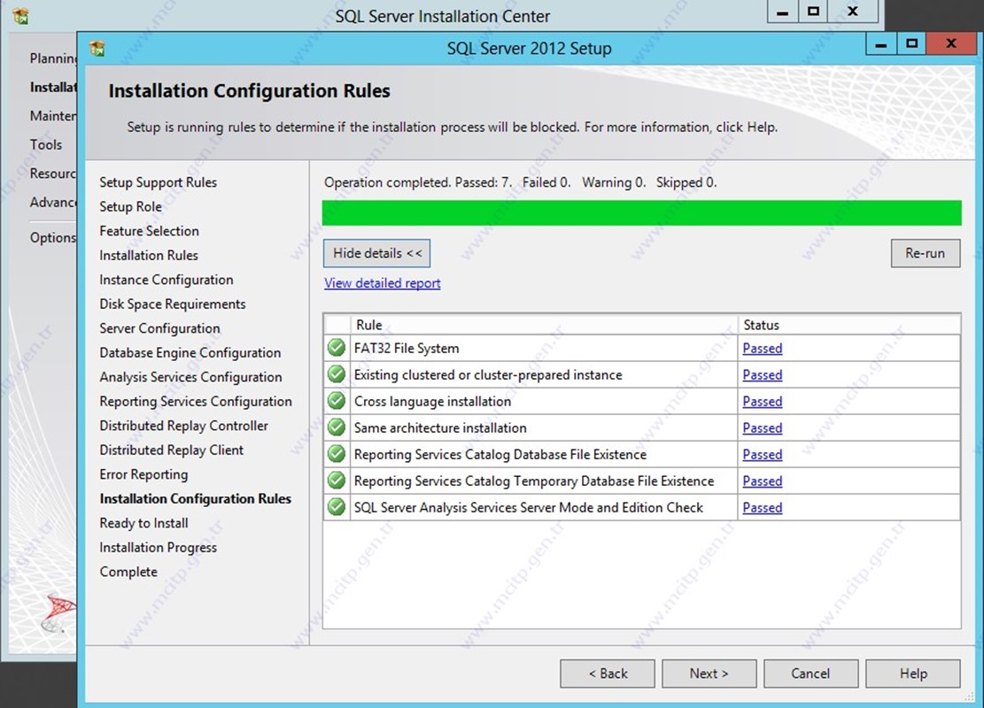
Task: Open Passed status for Same architecture installation
Action: click(763, 427)
